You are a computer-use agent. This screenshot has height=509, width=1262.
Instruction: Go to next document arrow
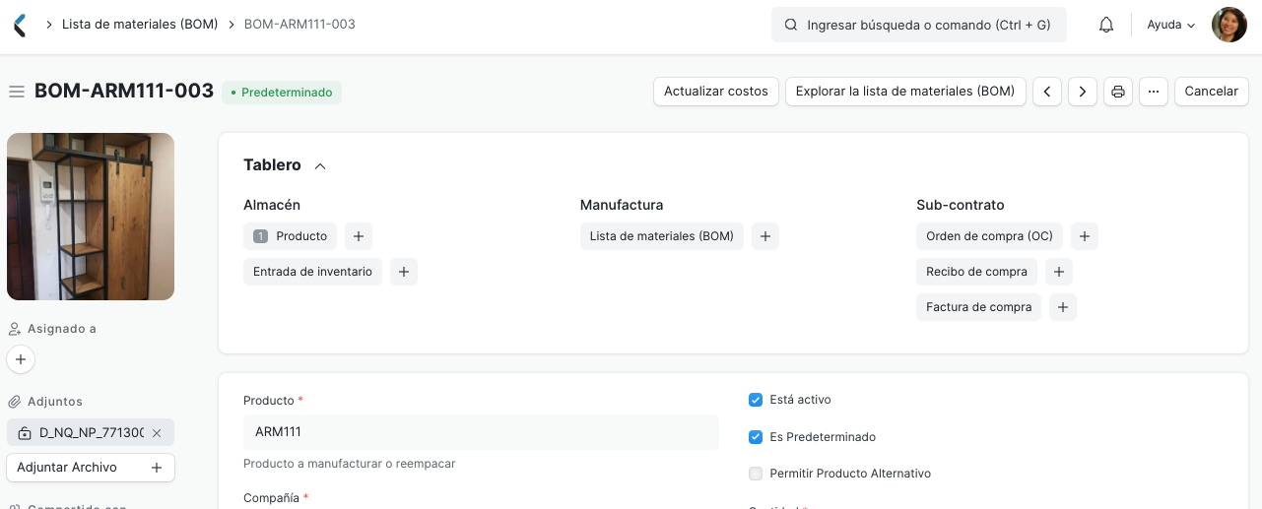1083,92
